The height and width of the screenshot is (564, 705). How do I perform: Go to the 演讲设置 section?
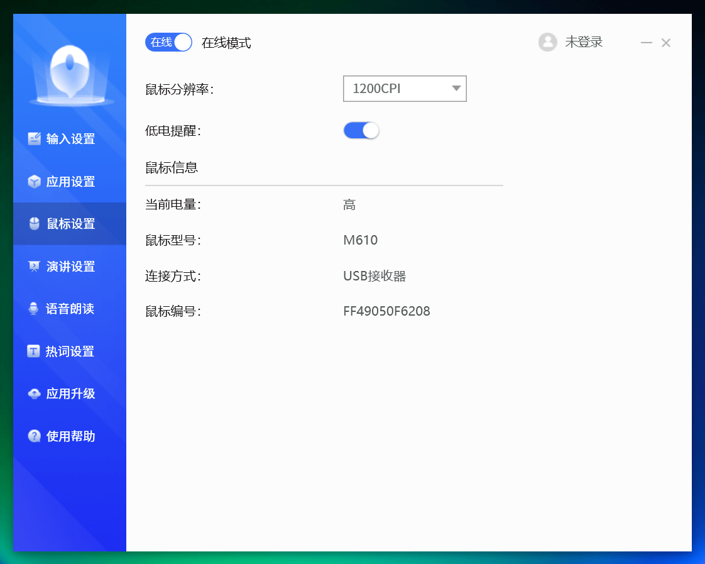pyautogui.click(x=70, y=266)
